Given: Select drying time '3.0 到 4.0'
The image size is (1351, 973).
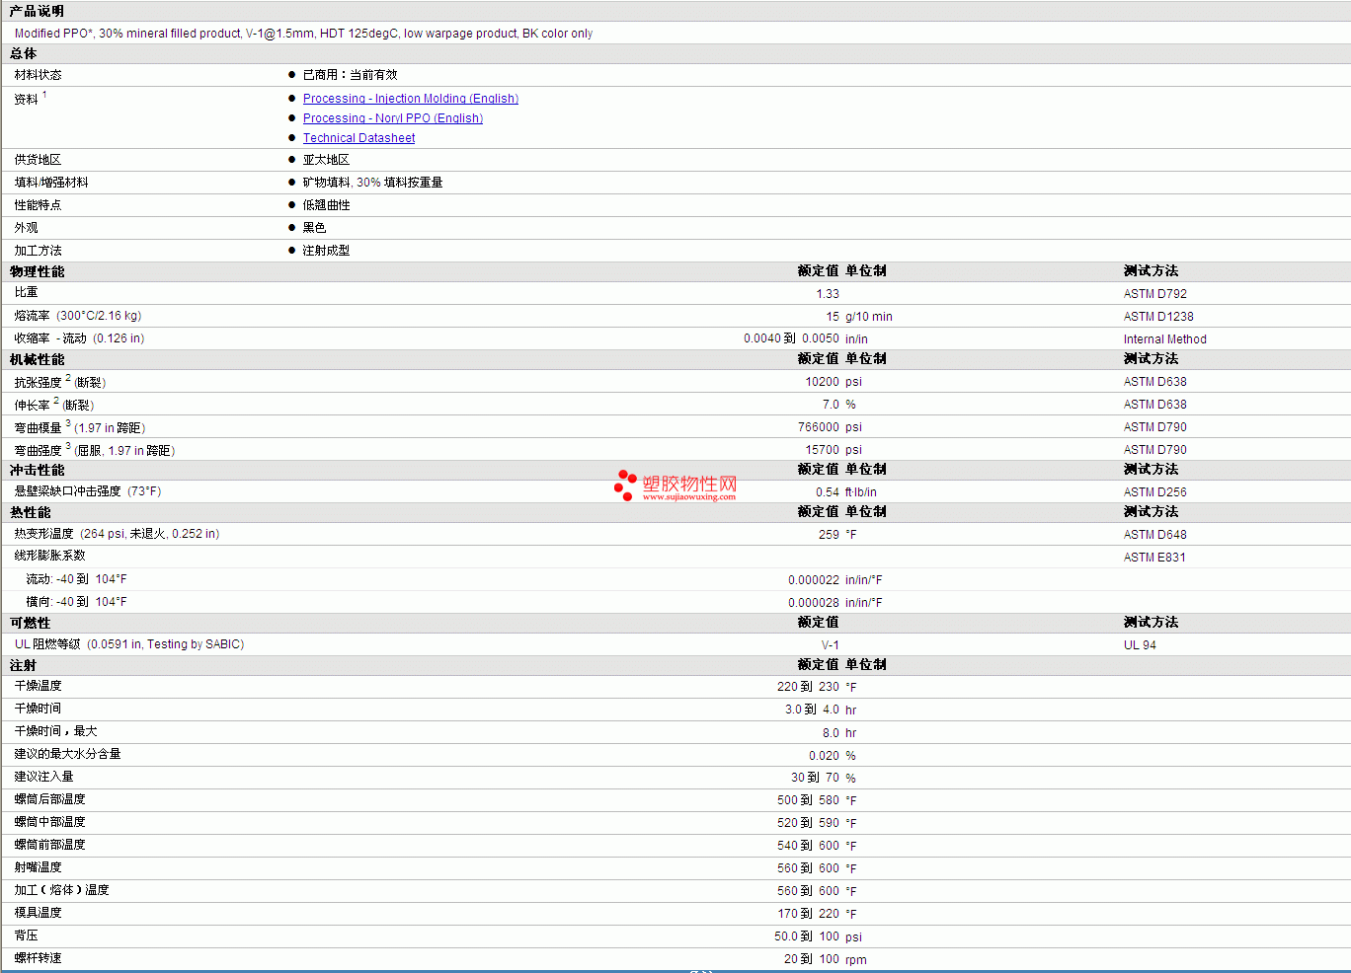Looking at the screenshot, I should [x=812, y=710].
